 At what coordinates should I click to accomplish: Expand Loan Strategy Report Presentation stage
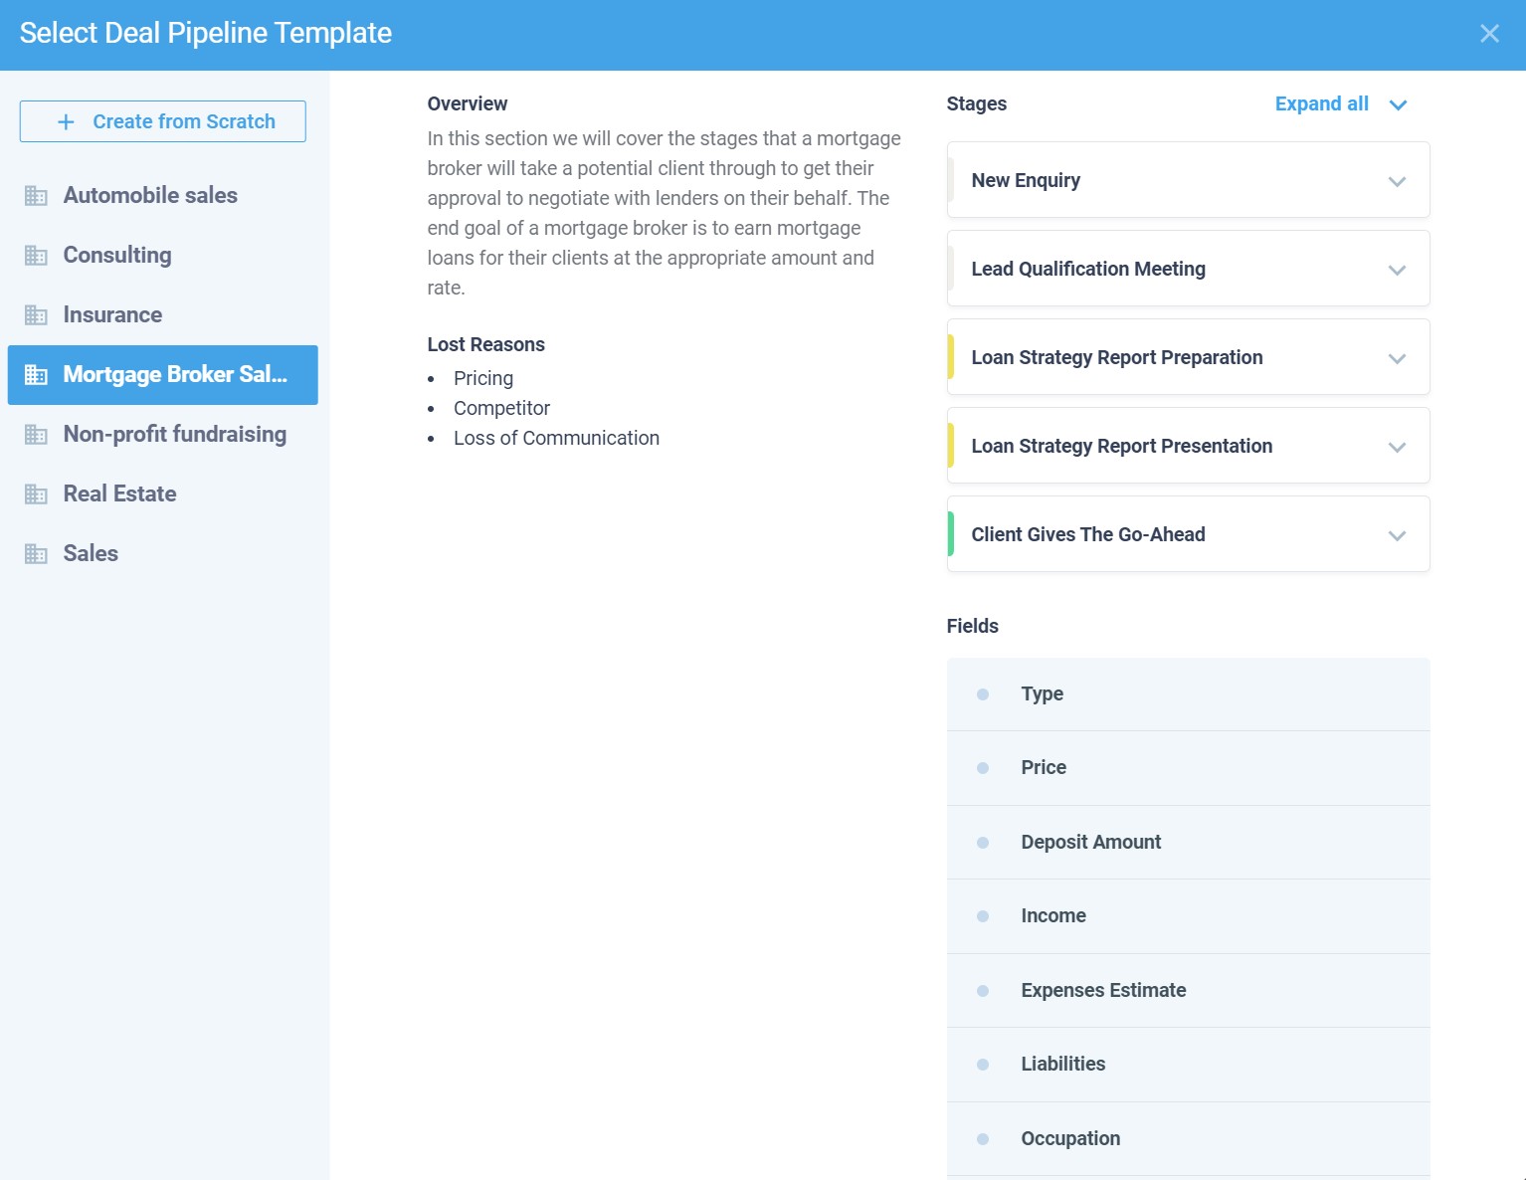pyautogui.click(x=1397, y=447)
